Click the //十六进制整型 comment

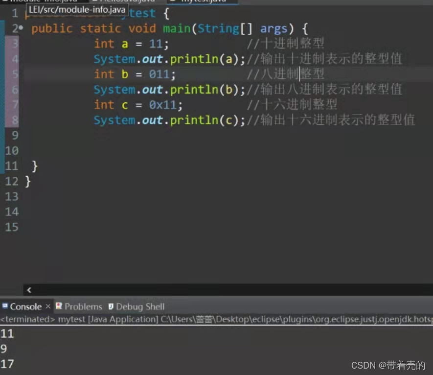point(292,105)
